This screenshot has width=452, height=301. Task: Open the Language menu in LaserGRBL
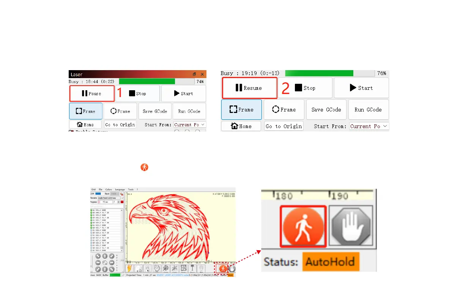tap(120, 190)
